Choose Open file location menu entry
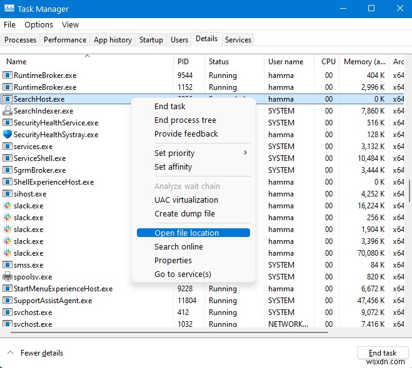This screenshot has height=368, width=412. coord(193,233)
